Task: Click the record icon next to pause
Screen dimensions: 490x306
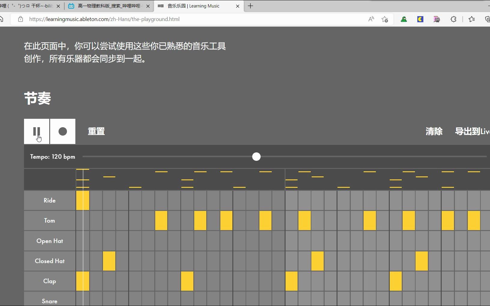Action: coord(62,131)
